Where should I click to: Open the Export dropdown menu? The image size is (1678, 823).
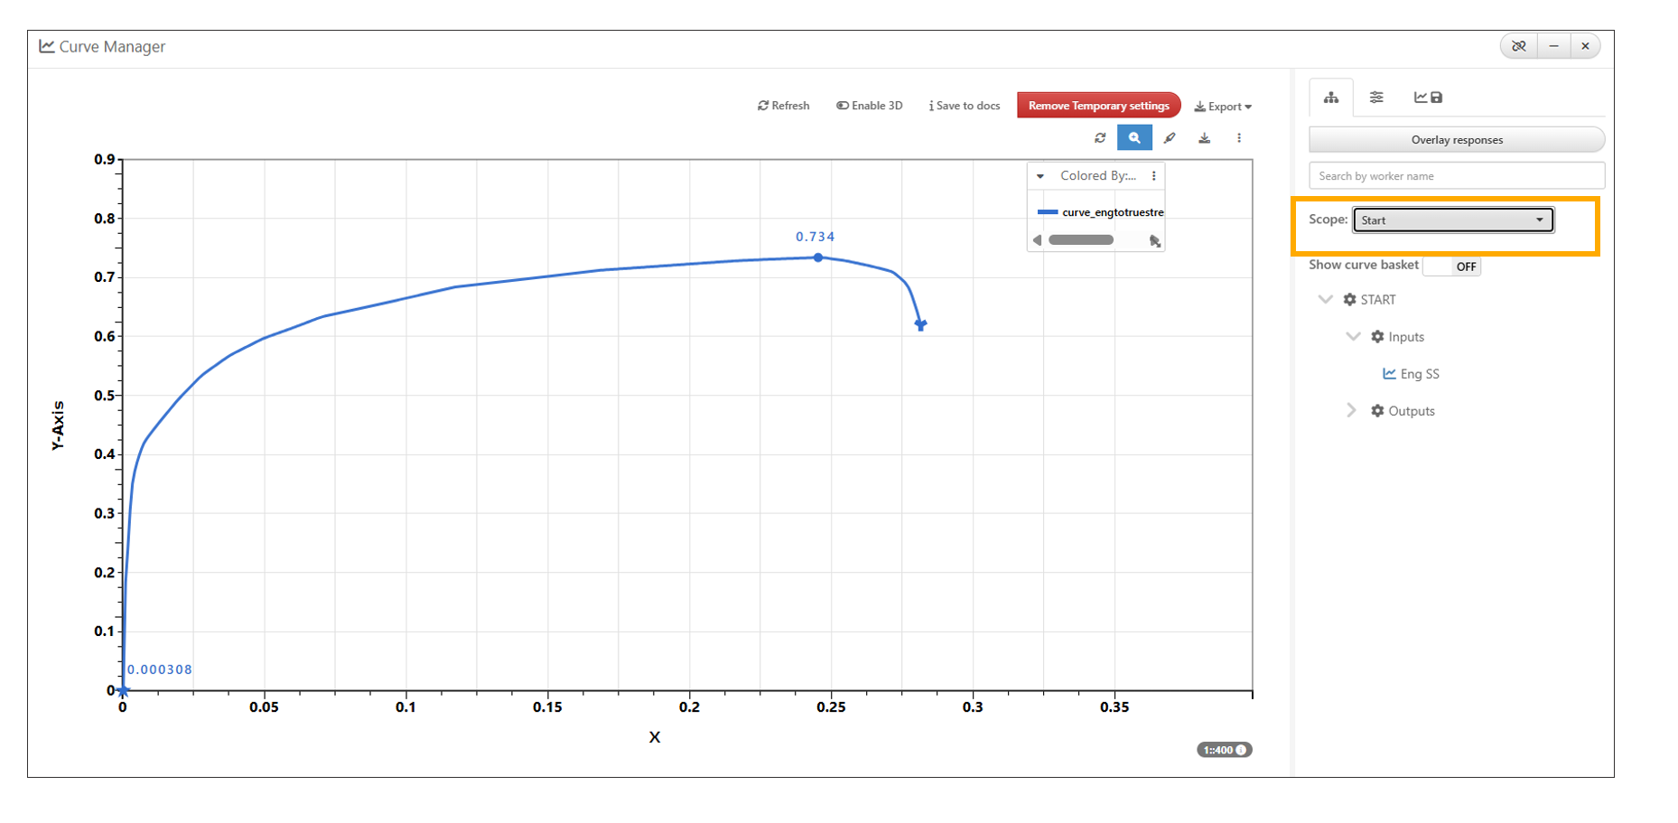pyautogui.click(x=1223, y=107)
